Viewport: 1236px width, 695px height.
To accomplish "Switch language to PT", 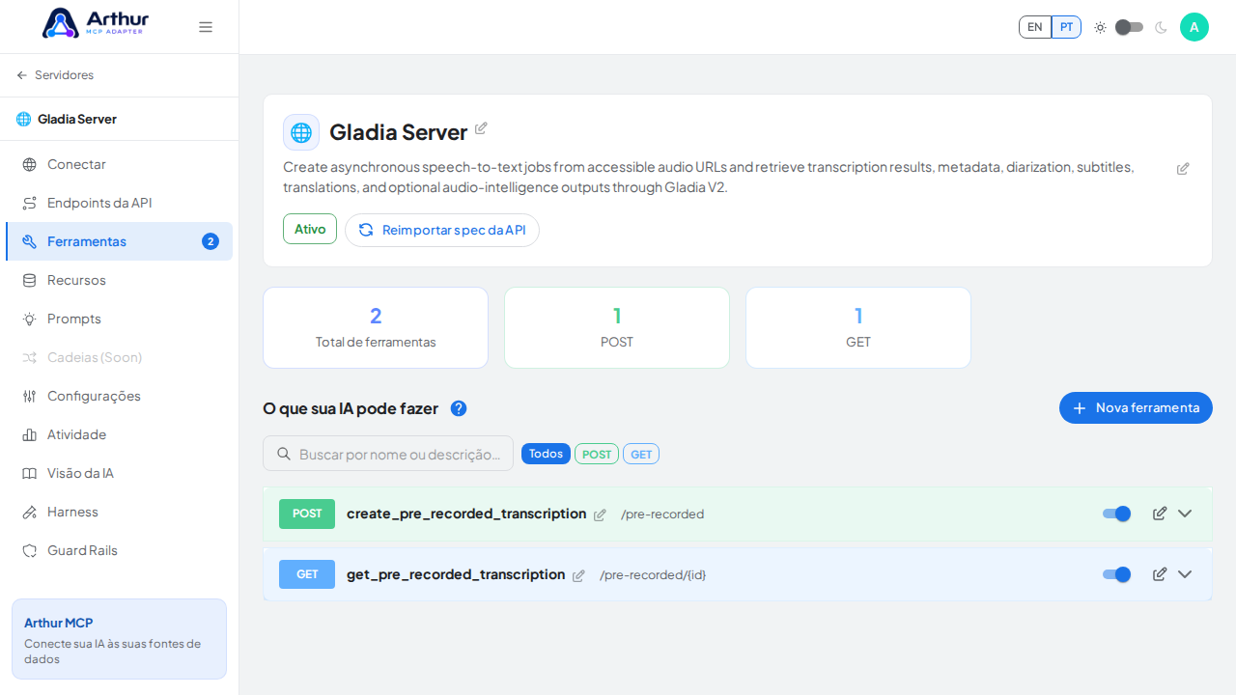I will coord(1066,27).
